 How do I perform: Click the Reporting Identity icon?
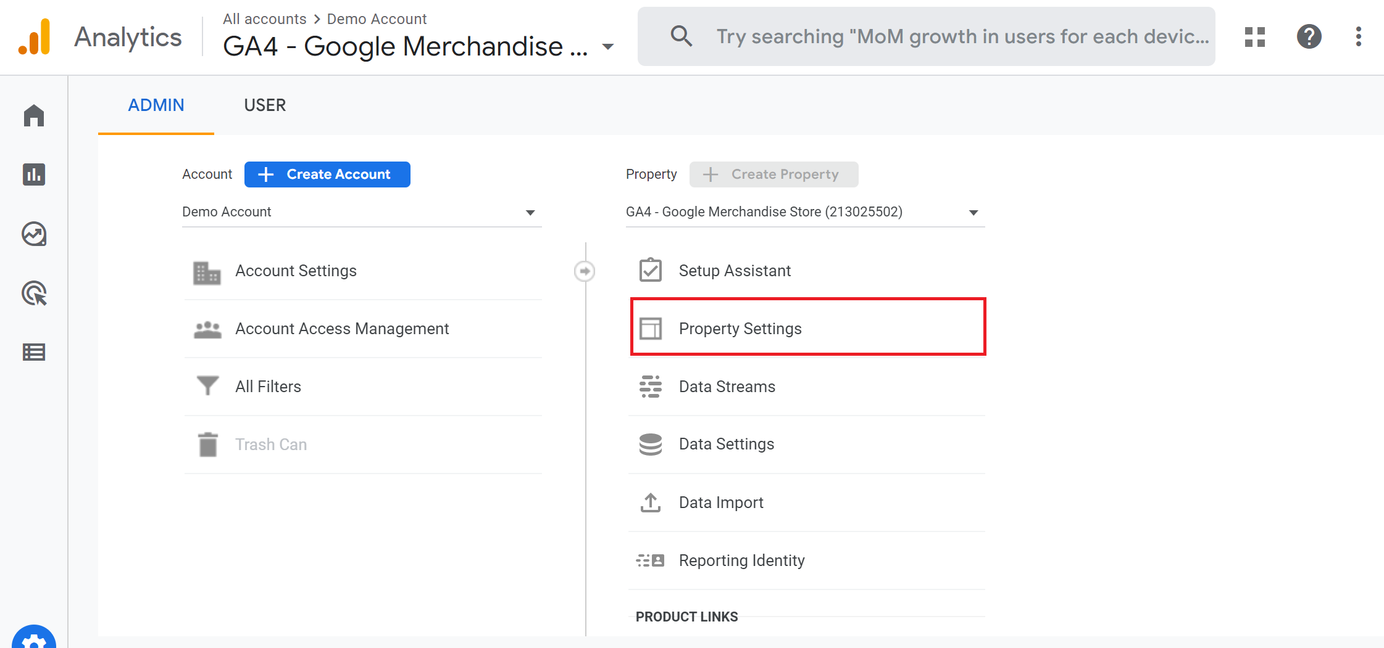click(x=651, y=560)
